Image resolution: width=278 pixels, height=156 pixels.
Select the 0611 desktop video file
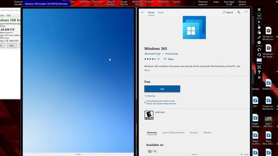tap(255, 102)
